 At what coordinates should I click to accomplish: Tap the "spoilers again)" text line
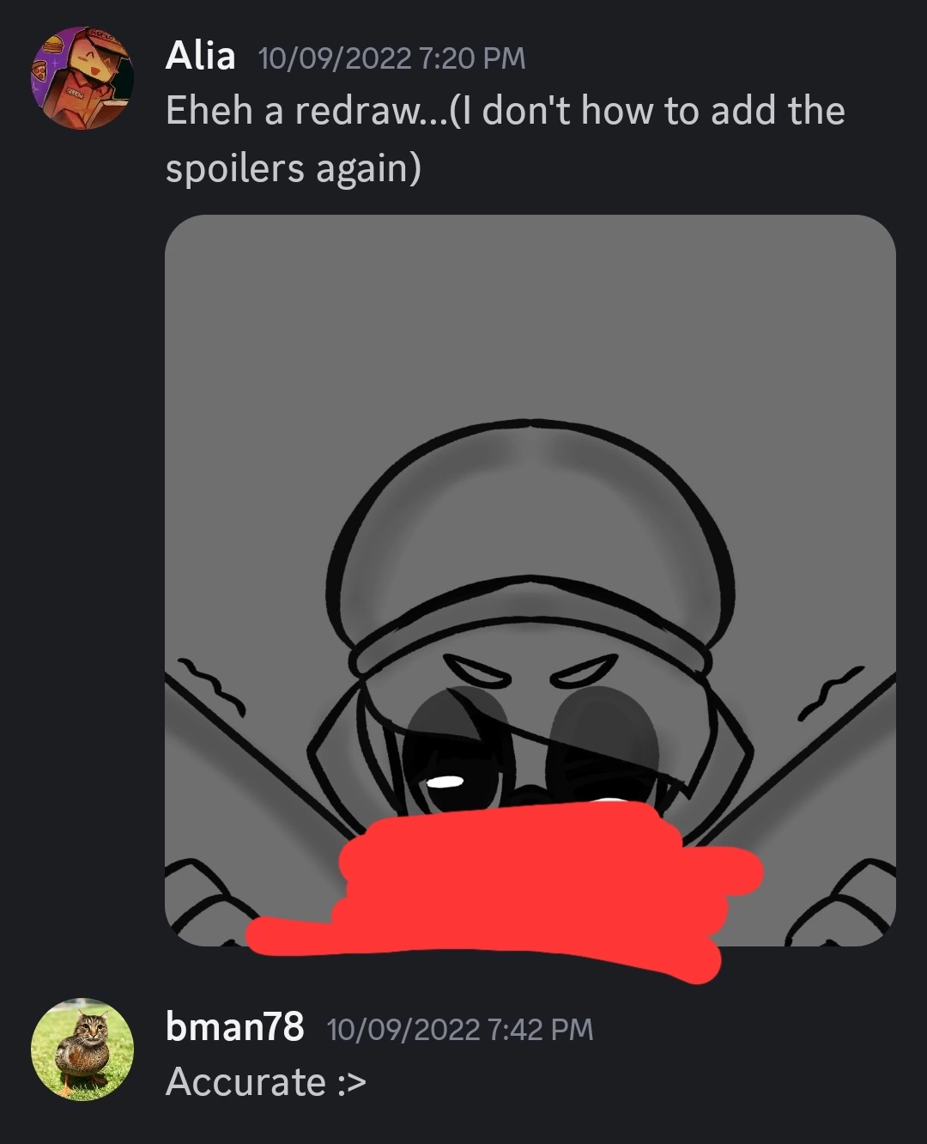pyautogui.click(x=293, y=168)
